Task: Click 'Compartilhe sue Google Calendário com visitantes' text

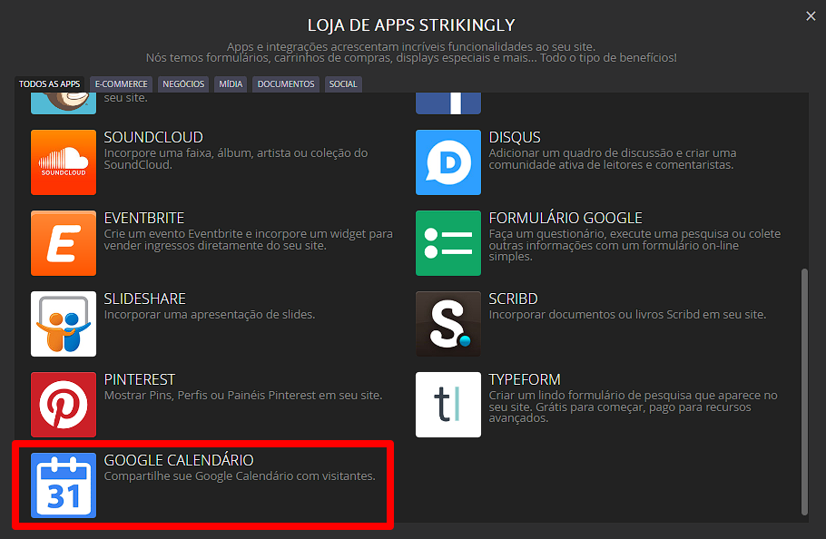Action: click(x=240, y=476)
